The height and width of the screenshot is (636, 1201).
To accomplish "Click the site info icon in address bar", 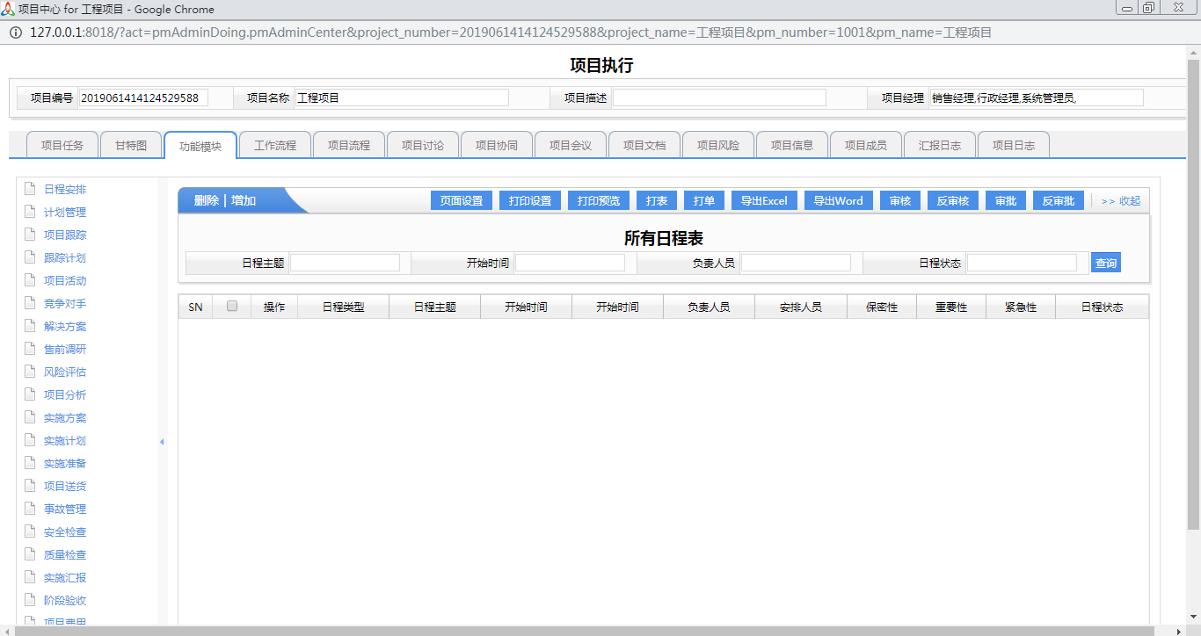I will click(15, 33).
